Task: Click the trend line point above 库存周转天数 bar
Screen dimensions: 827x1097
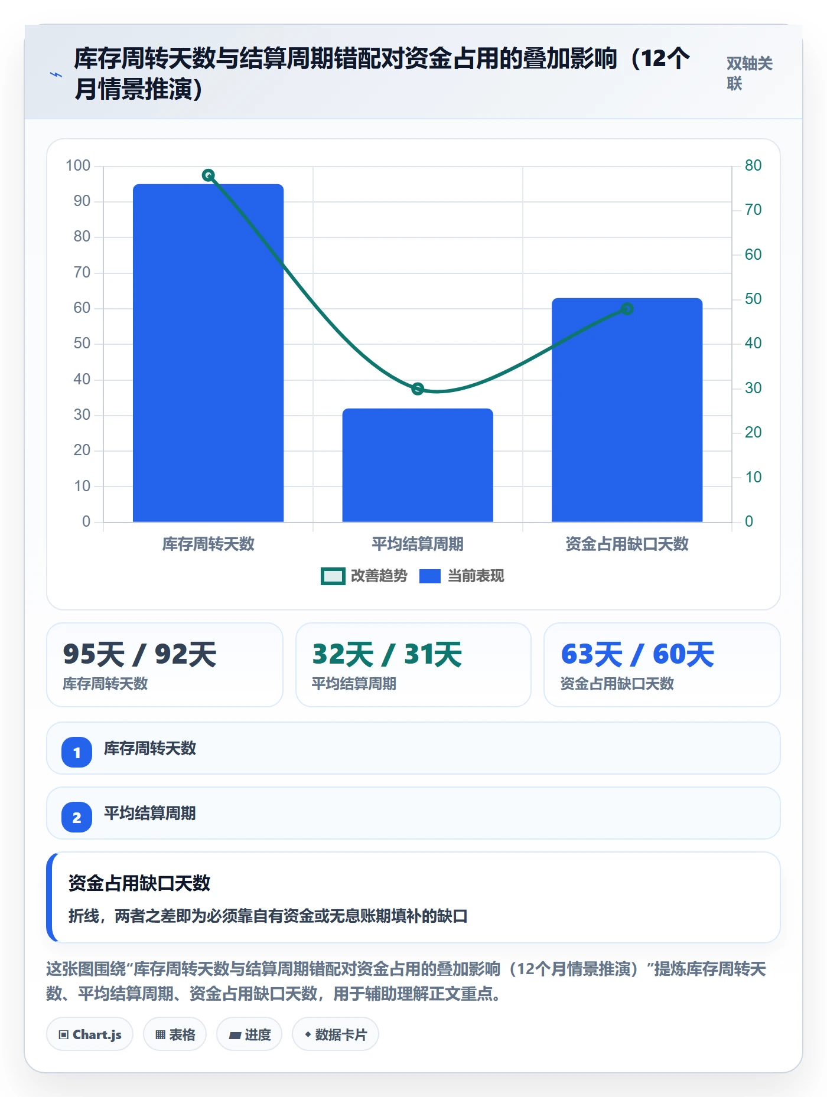Action: click(209, 175)
